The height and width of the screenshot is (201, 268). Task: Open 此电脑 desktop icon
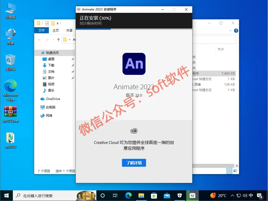10,11
